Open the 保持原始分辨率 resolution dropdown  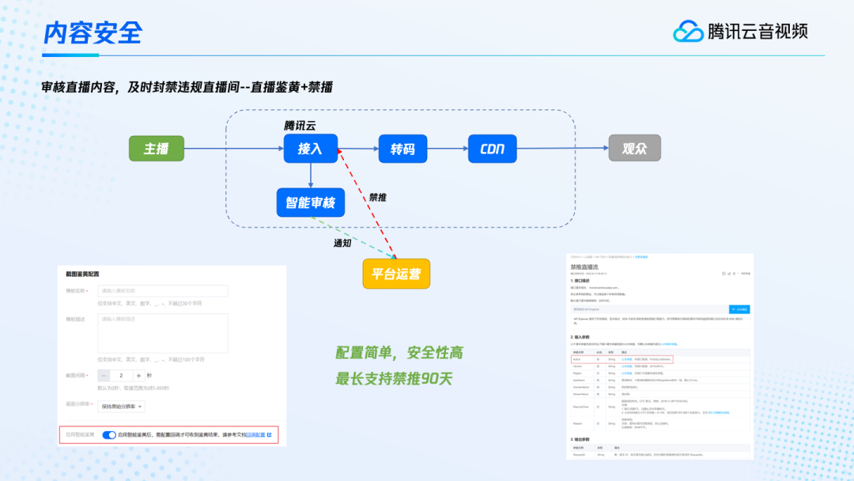(x=120, y=406)
